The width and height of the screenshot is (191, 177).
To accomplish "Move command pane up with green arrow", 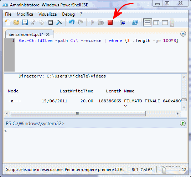I will [183, 123].
